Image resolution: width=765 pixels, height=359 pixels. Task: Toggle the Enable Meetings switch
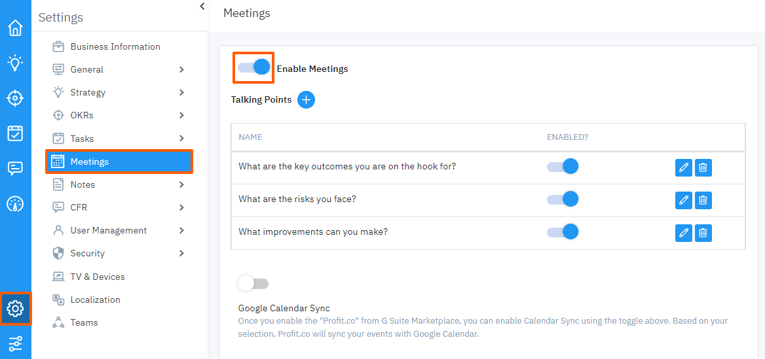pos(254,67)
